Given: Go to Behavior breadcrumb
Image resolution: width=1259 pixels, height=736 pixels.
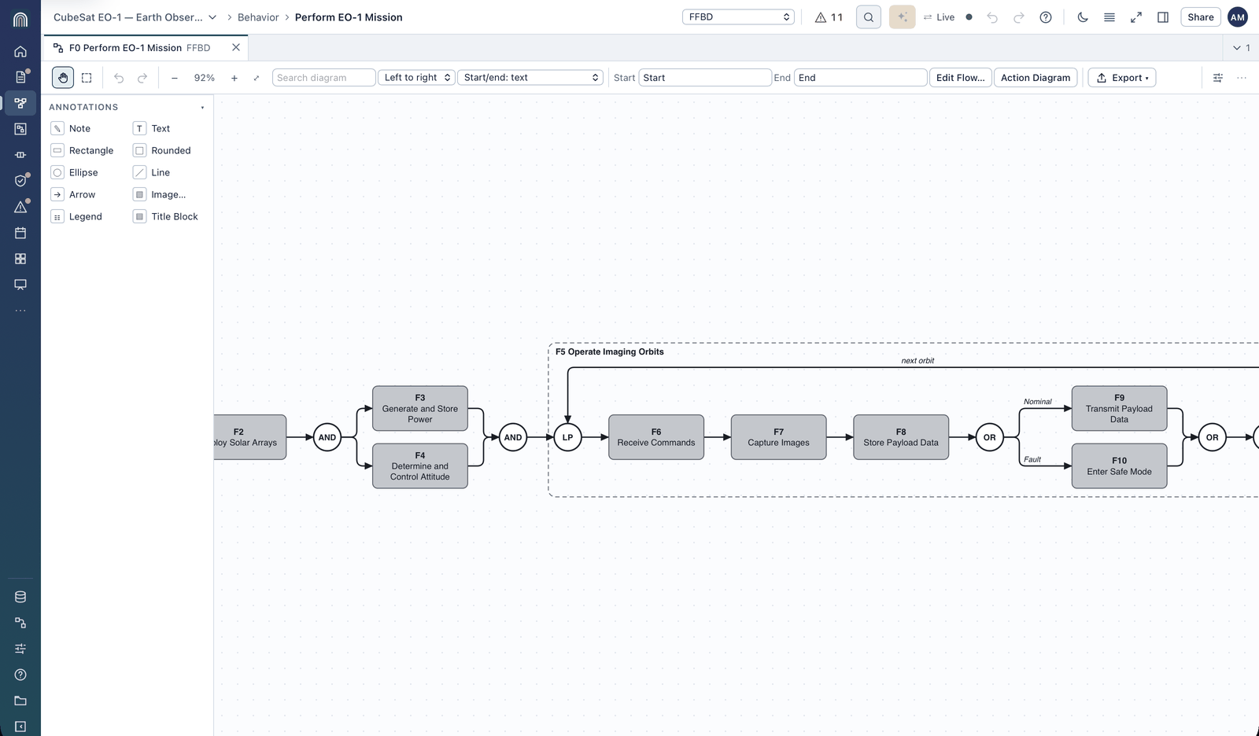Looking at the screenshot, I should (x=258, y=17).
